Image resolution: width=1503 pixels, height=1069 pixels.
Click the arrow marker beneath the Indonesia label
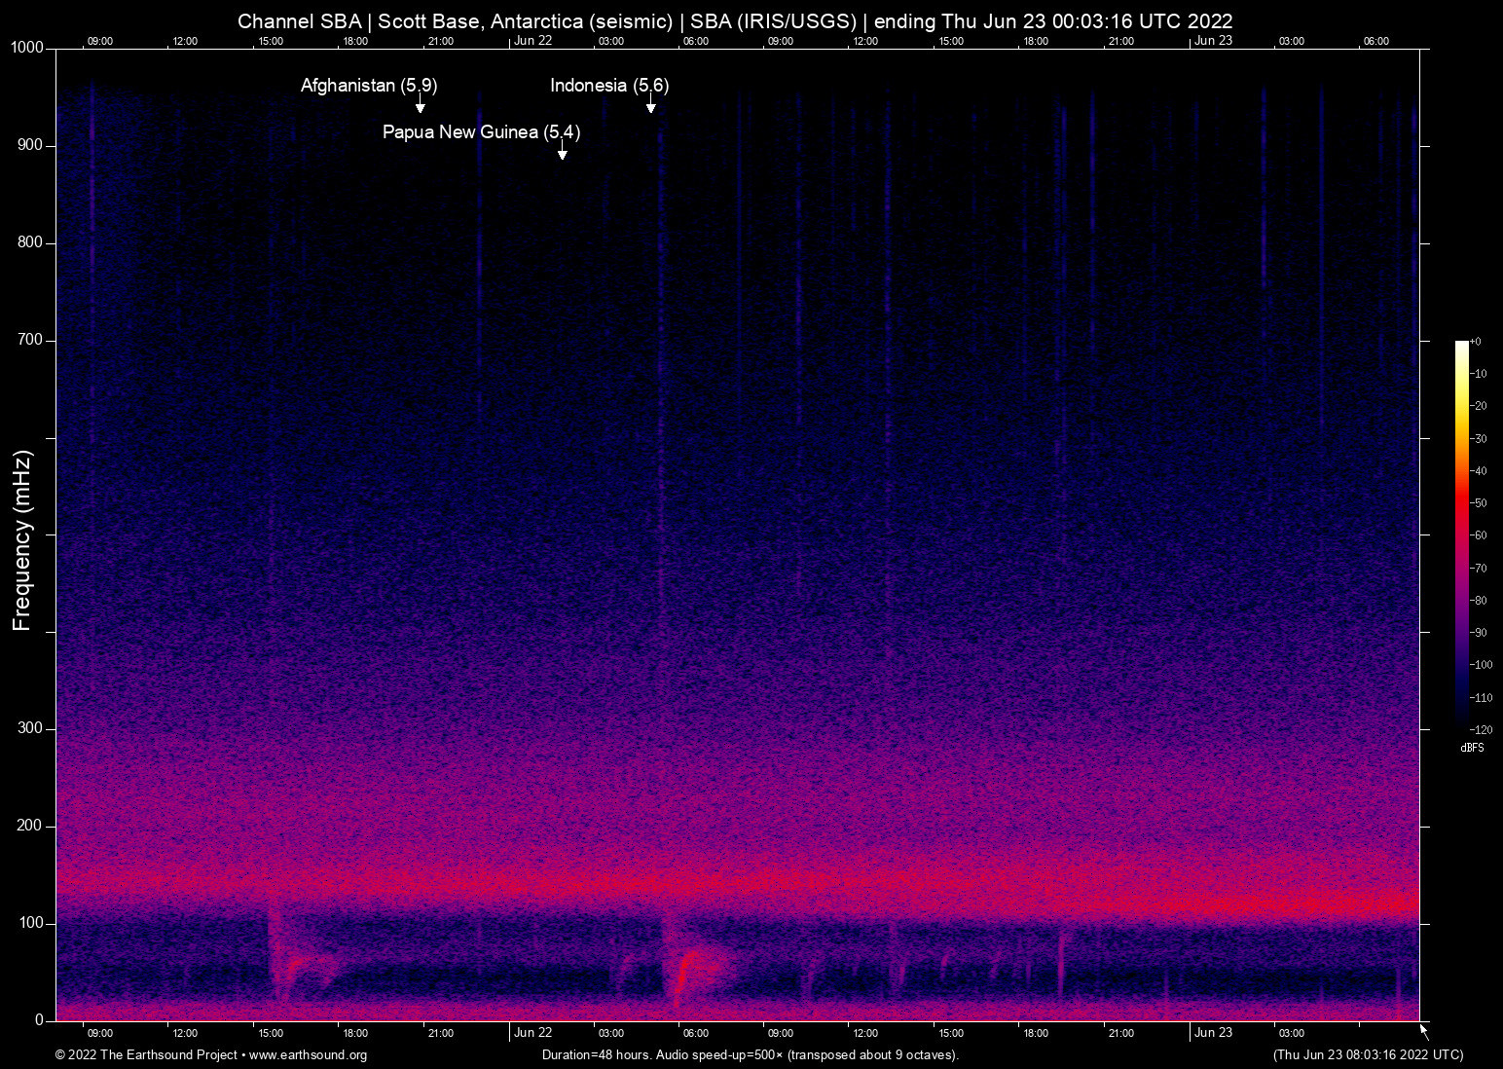650,106
